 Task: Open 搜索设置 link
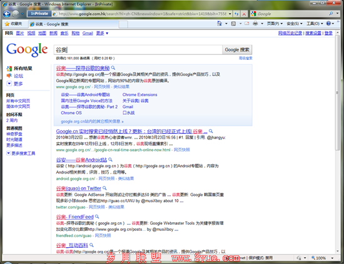[313, 33]
